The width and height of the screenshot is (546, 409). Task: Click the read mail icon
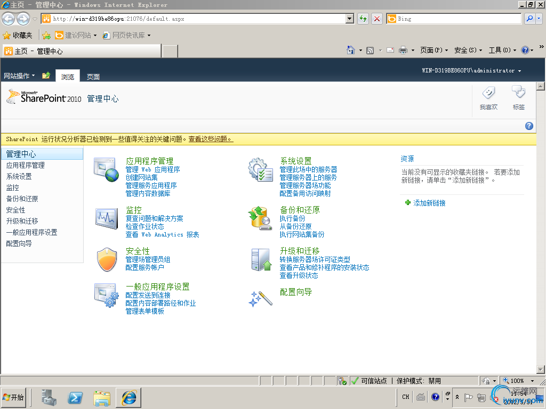(390, 51)
